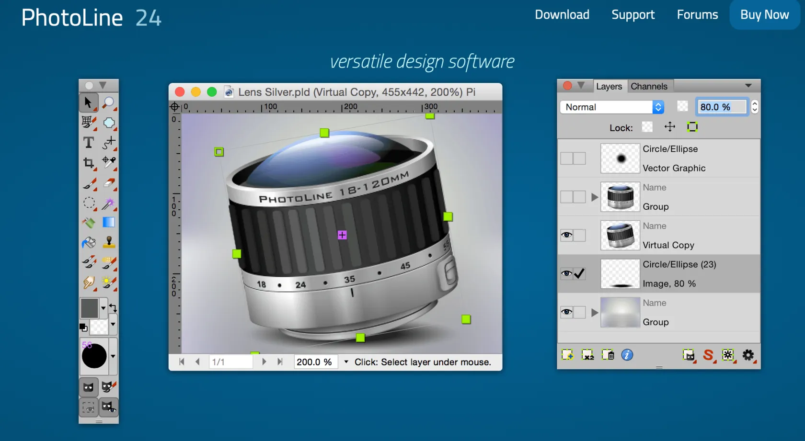
Task: Hide the Virtual Copy layer visibility eye
Action: 566,235
